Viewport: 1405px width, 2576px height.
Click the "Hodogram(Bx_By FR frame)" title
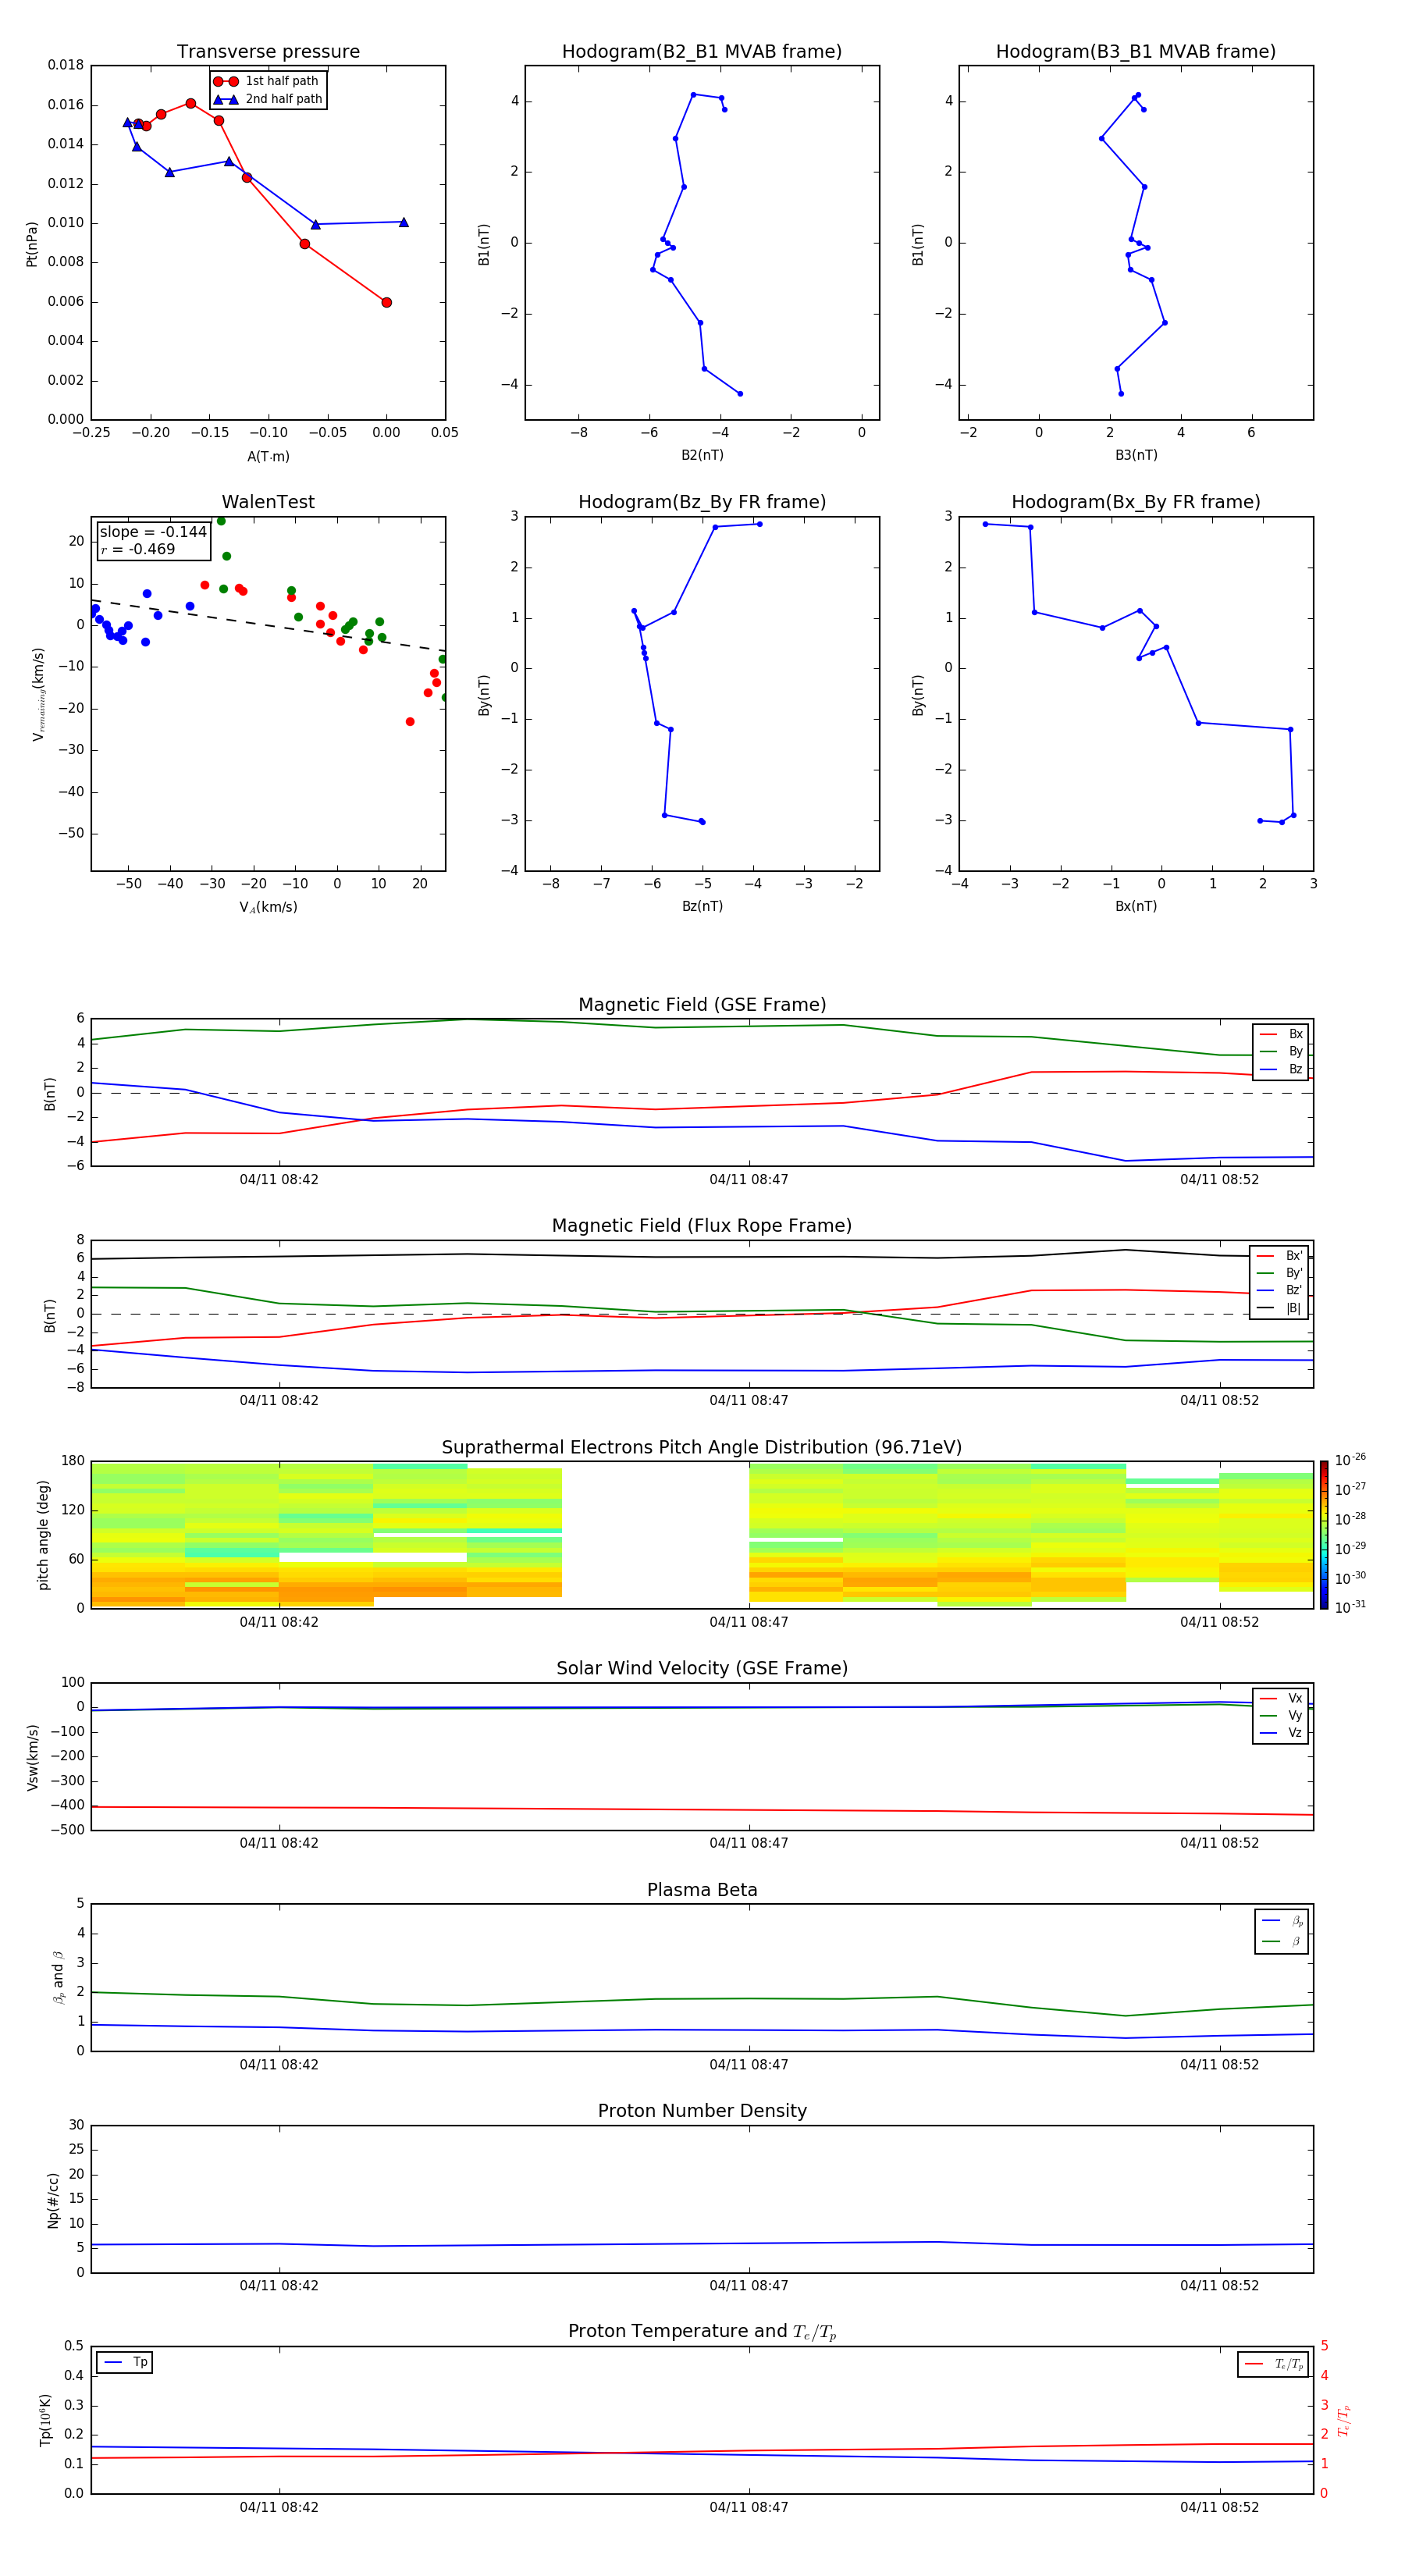[1136, 502]
